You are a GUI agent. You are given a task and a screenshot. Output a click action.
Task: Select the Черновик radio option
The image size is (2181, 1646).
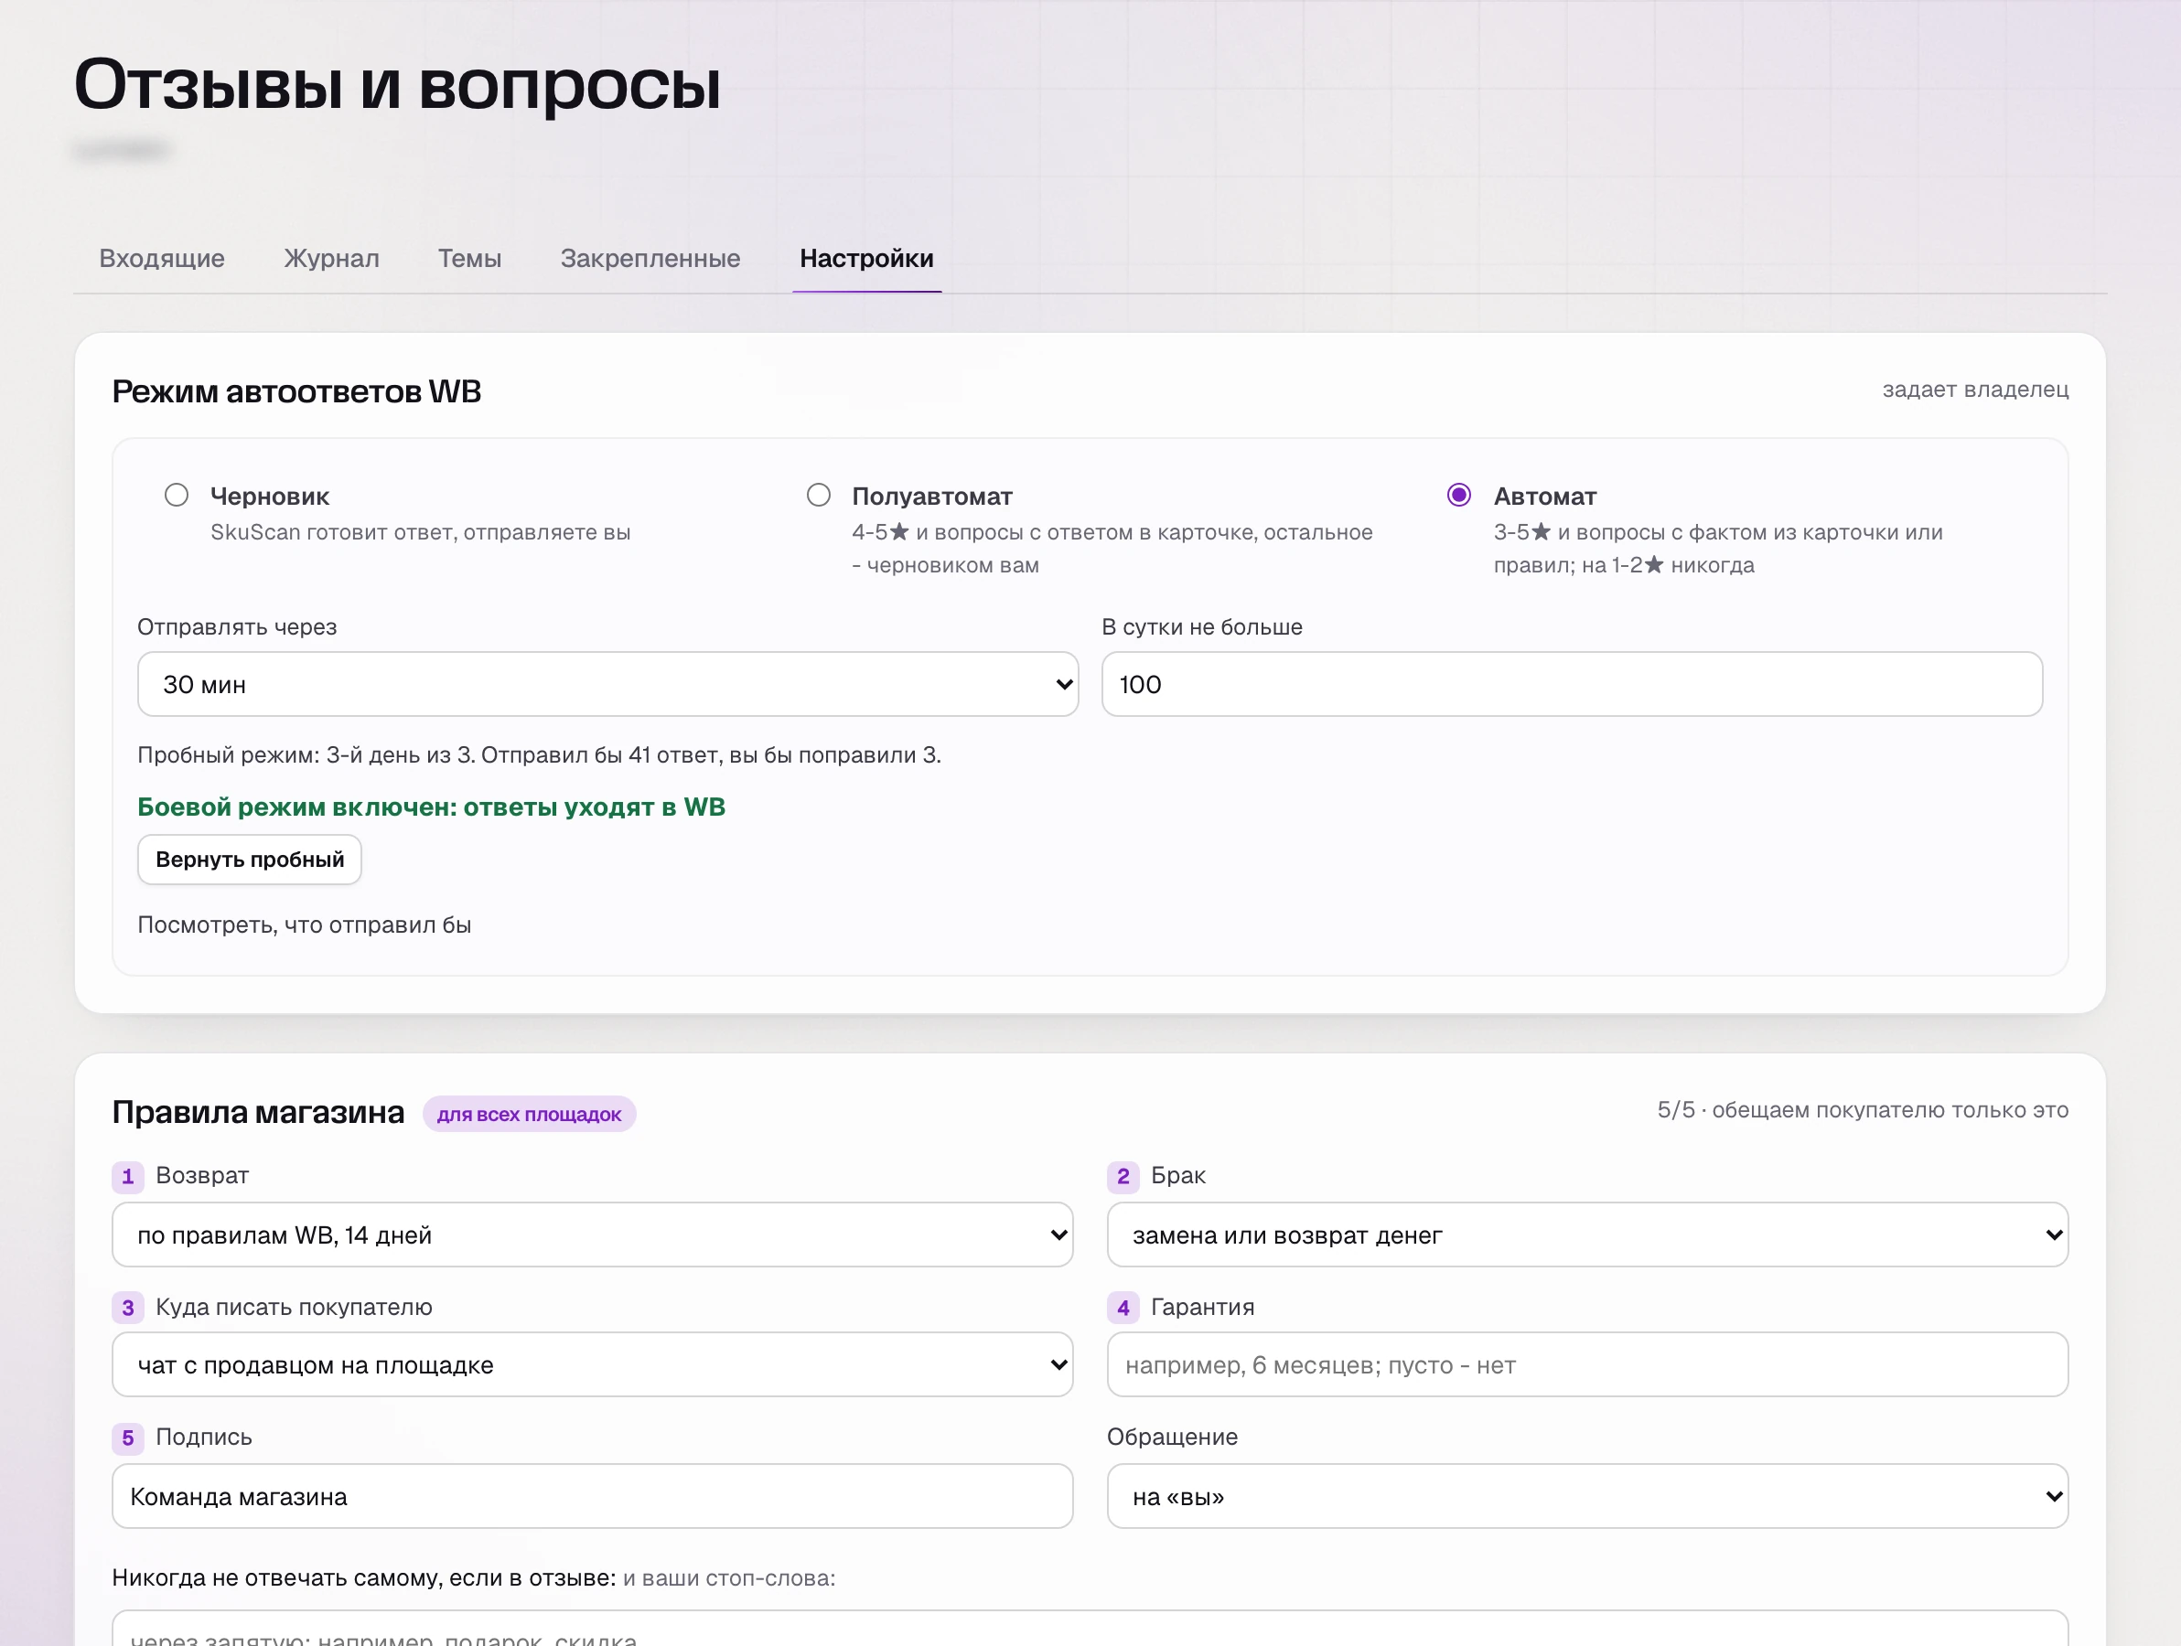177,495
